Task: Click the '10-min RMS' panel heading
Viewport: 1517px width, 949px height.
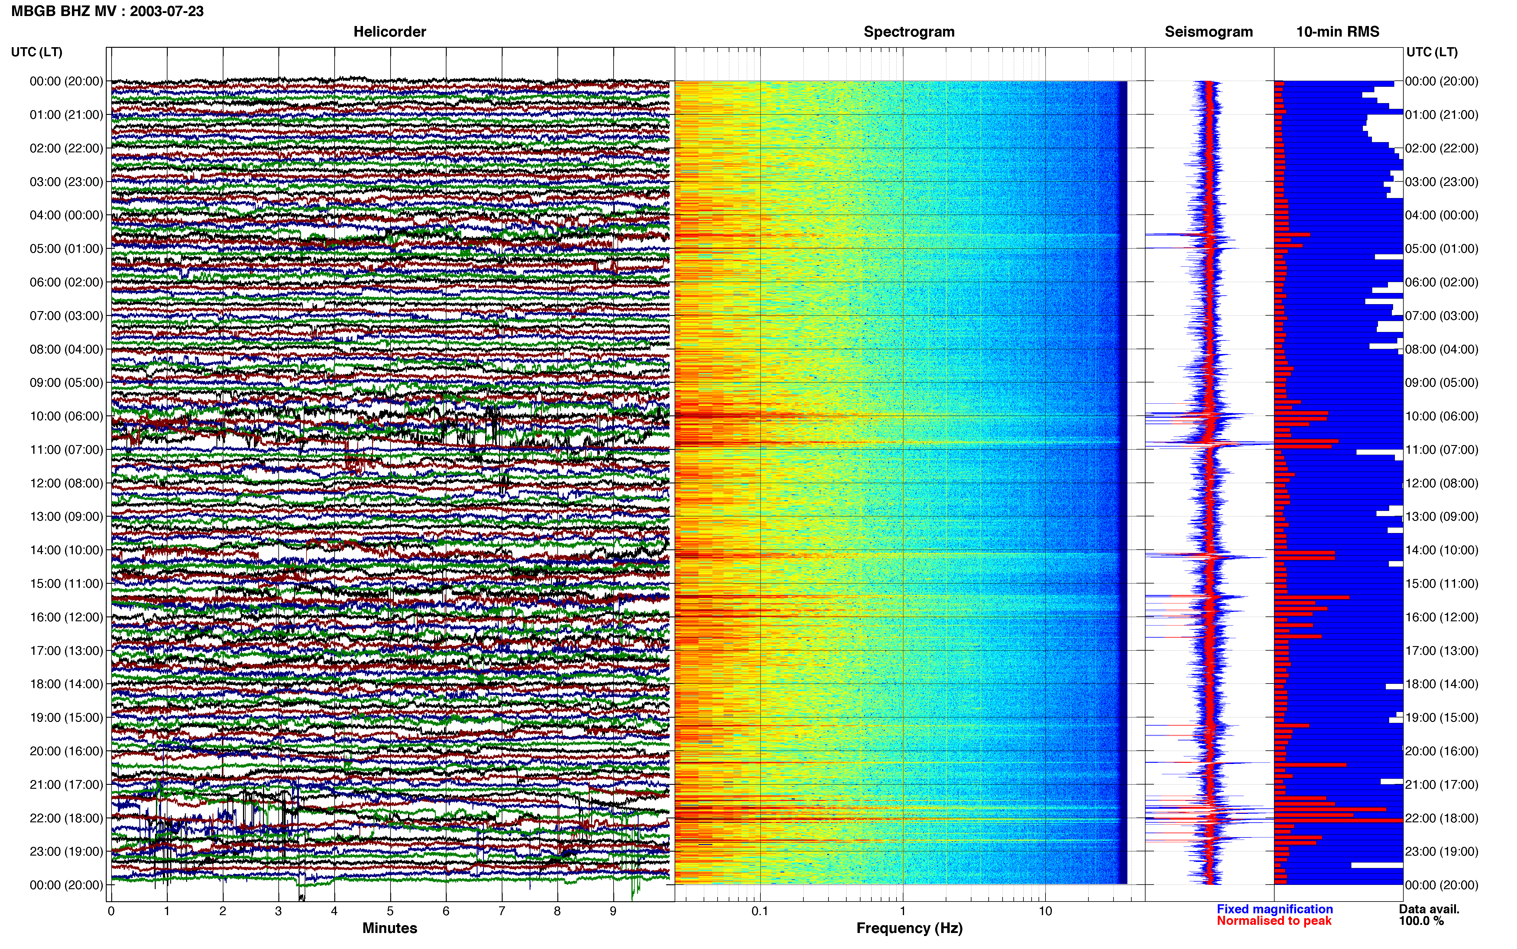Action: 1337,31
